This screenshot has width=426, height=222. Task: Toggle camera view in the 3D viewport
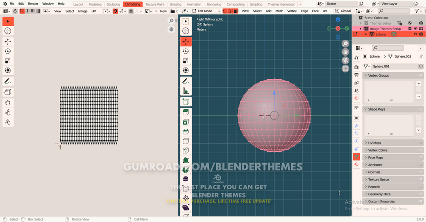coord(345,60)
